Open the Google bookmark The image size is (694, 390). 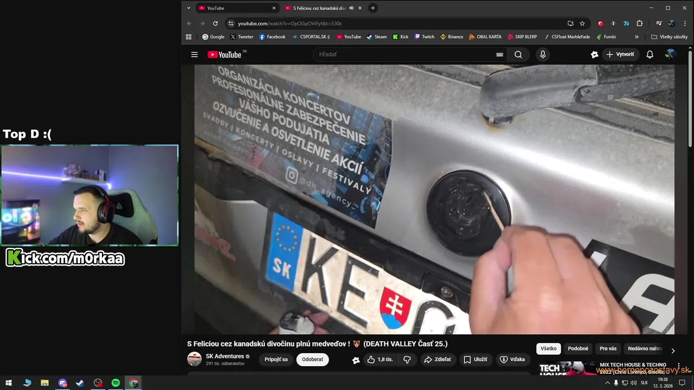pyautogui.click(x=213, y=37)
